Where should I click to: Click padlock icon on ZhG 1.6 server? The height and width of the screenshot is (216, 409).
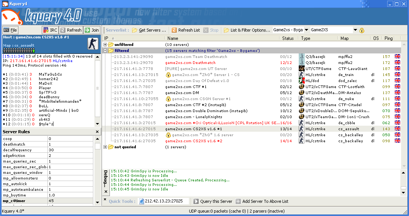click(168, 135)
